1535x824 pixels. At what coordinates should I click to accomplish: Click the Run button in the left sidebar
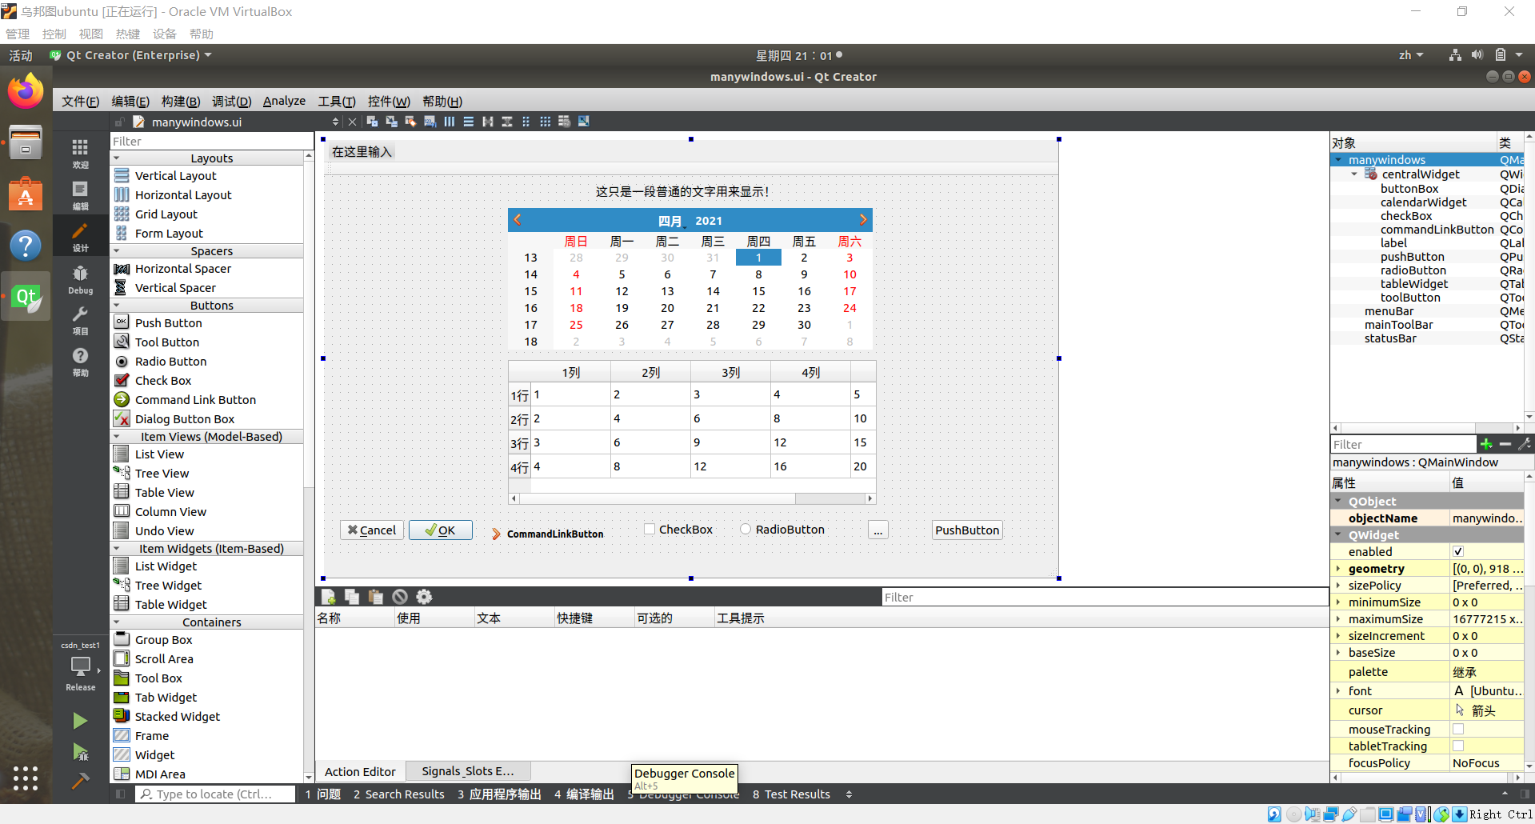[x=79, y=721]
